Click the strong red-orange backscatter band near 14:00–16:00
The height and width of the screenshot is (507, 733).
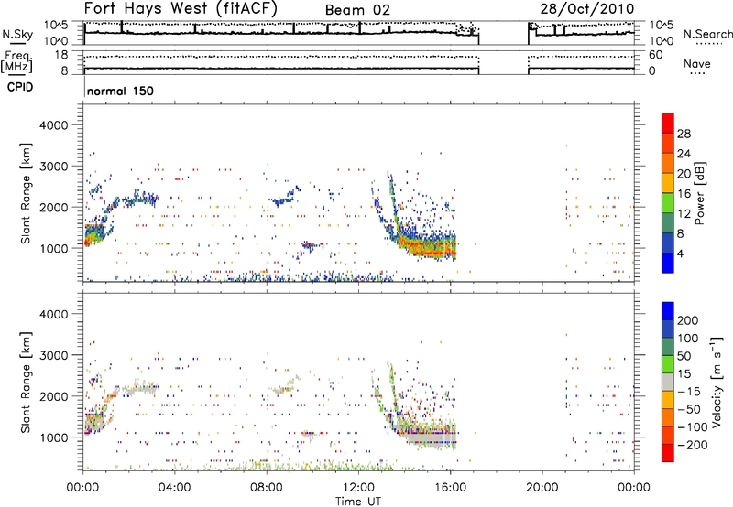[428, 247]
